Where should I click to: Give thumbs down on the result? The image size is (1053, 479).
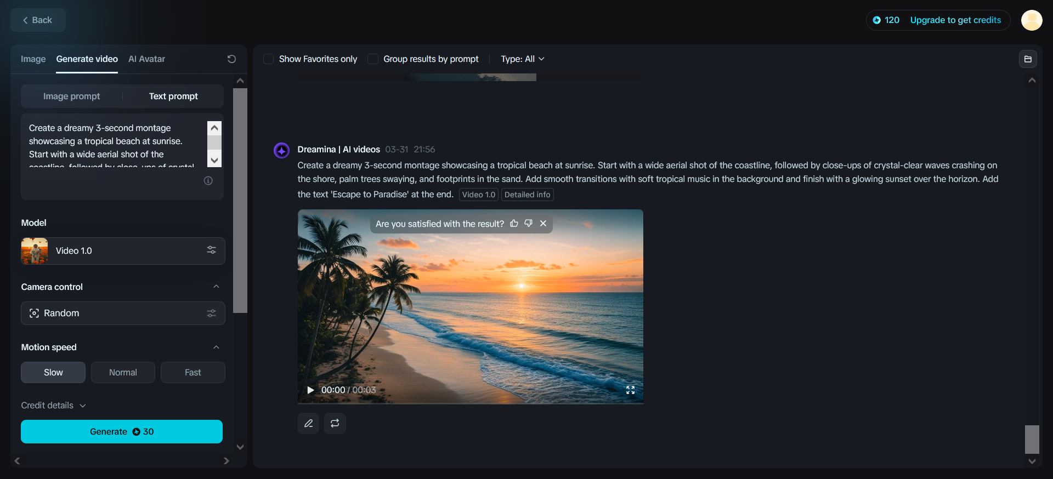(x=528, y=224)
